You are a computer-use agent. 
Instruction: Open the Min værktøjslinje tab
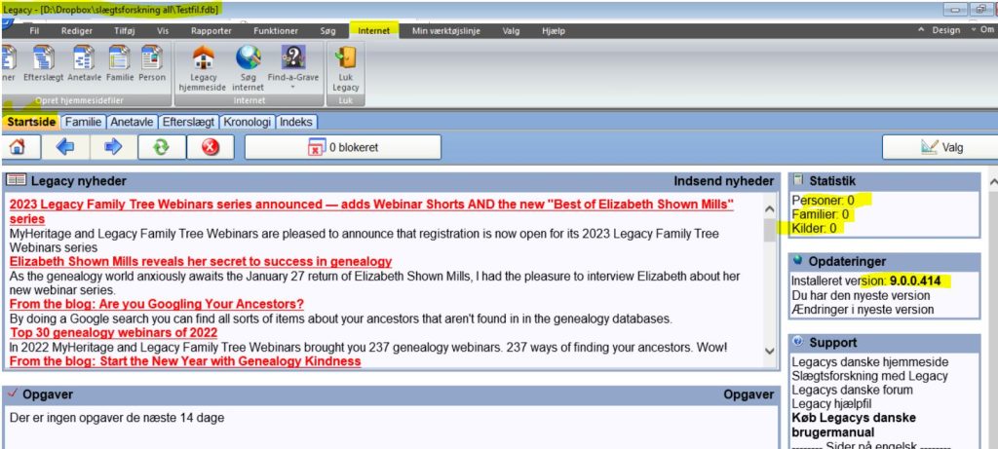[446, 30]
